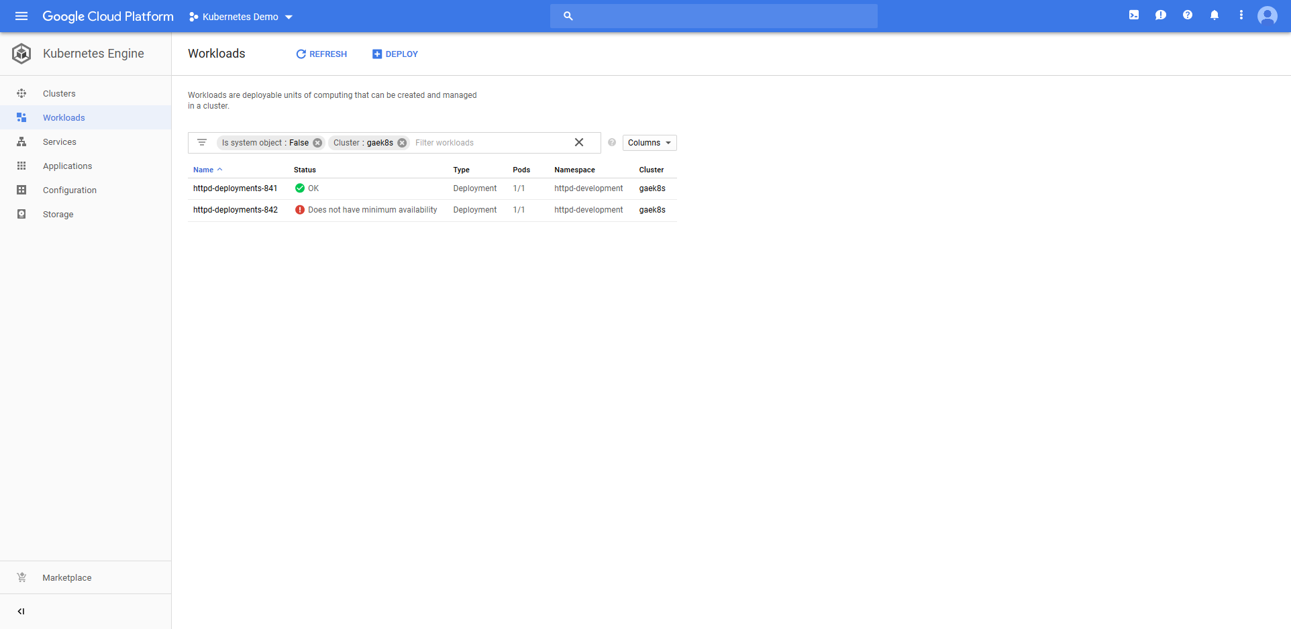Open Services in the sidebar
The image size is (1291, 629).
pyautogui.click(x=60, y=142)
